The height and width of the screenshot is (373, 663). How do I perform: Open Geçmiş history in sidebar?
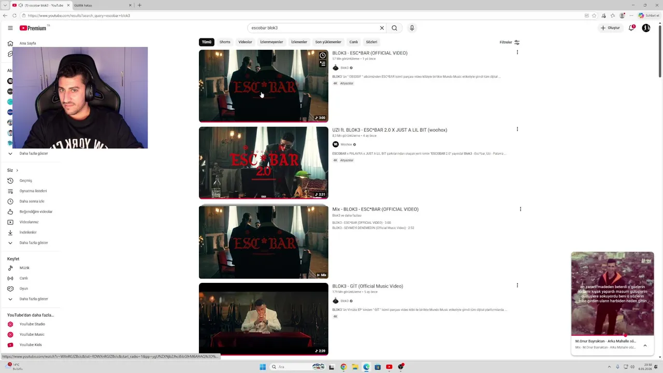(26, 181)
